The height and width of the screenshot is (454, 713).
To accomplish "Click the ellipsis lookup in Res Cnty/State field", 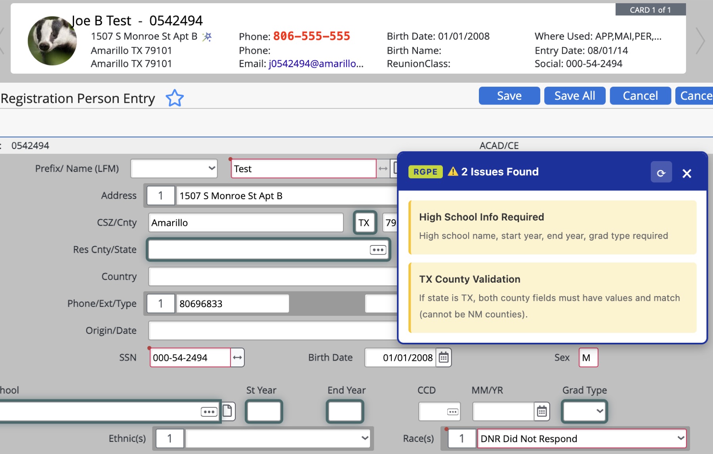I will click(x=378, y=250).
